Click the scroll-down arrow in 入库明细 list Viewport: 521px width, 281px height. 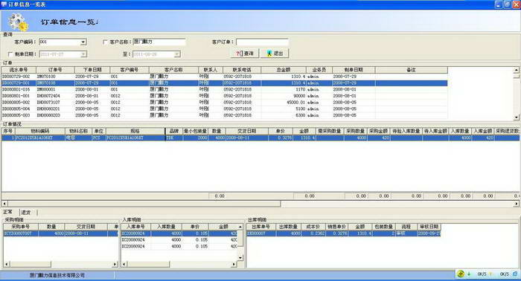click(240, 257)
